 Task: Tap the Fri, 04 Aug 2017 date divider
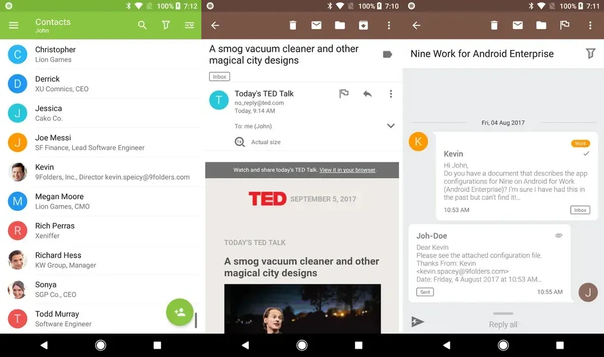(x=503, y=123)
